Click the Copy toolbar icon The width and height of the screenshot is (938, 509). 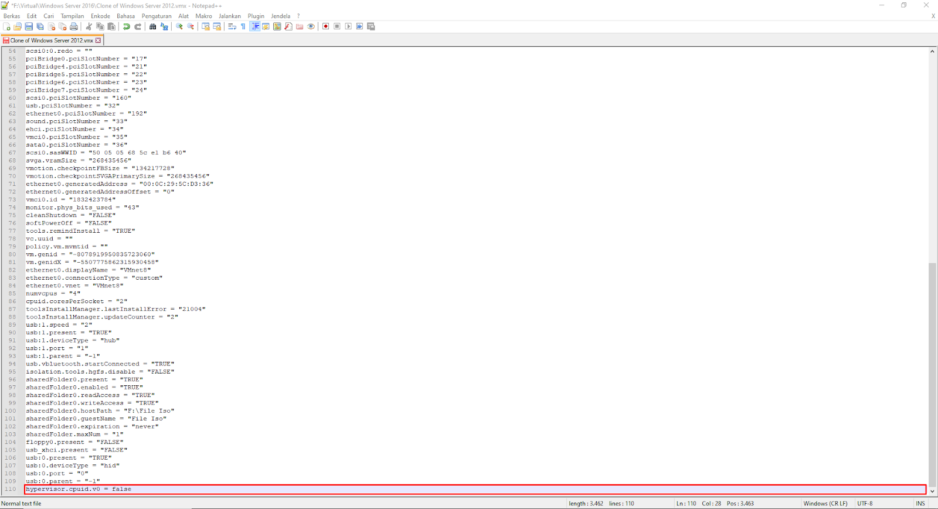point(100,26)
